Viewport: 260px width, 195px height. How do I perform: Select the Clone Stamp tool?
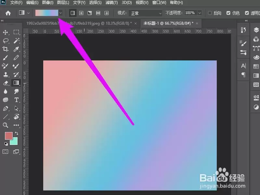[x=6, y=74]
